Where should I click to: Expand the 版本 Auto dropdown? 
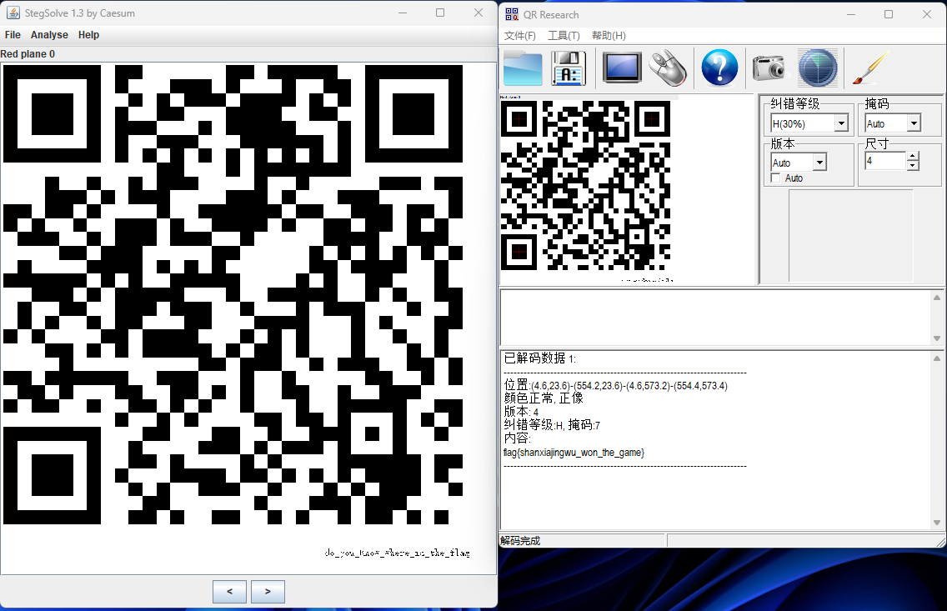click(x=819, y=163)
